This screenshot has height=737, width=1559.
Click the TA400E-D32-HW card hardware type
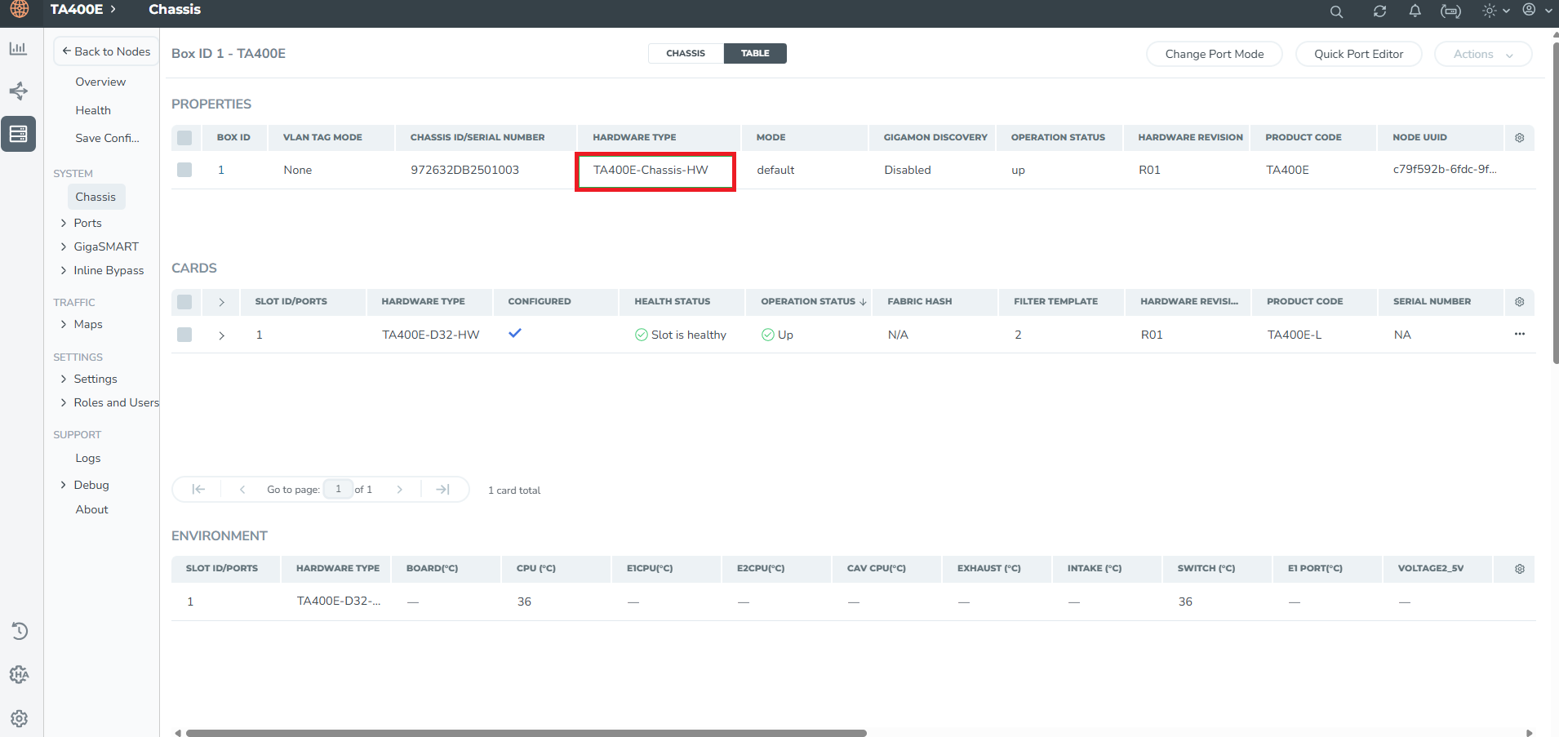(x=431, y=335)
